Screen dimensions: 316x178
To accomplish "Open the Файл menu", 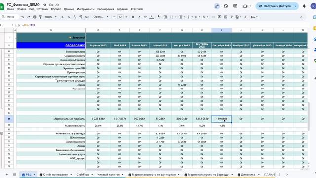I will tap(10, 9).
